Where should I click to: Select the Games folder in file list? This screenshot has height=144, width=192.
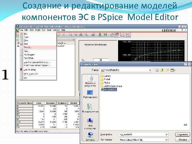point(106,76)
